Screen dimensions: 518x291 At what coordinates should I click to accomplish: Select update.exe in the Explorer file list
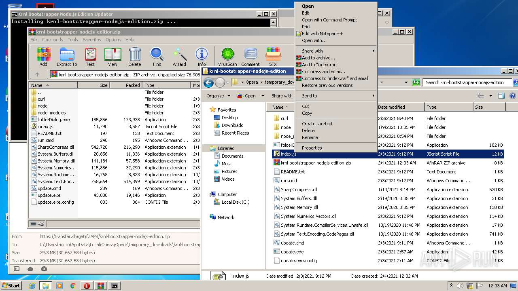[292, 252]
